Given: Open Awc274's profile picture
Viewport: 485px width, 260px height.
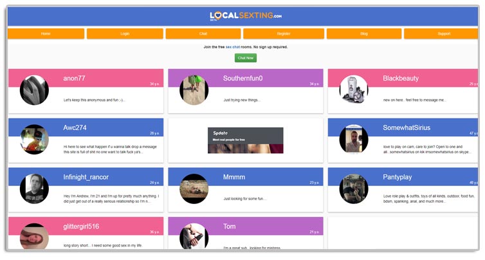Looking at the screenshot, I should (x=34, y=139).
